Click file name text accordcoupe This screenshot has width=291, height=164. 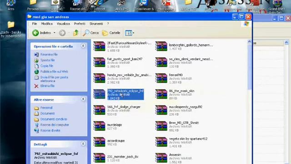click(x=116, y=141)
